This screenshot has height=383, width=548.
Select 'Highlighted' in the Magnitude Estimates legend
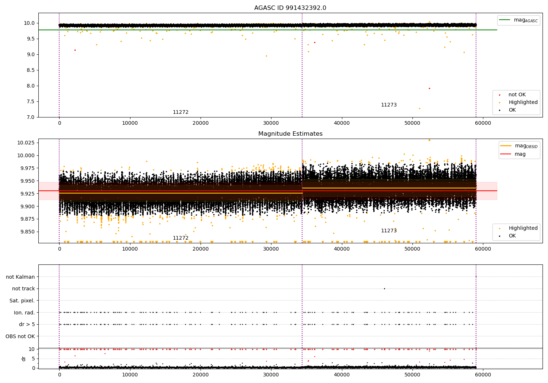coord(523,228)
